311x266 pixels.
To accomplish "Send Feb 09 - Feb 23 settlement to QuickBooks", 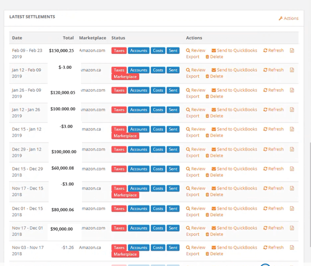I will coord(234,50).
